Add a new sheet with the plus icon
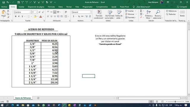 38,98
